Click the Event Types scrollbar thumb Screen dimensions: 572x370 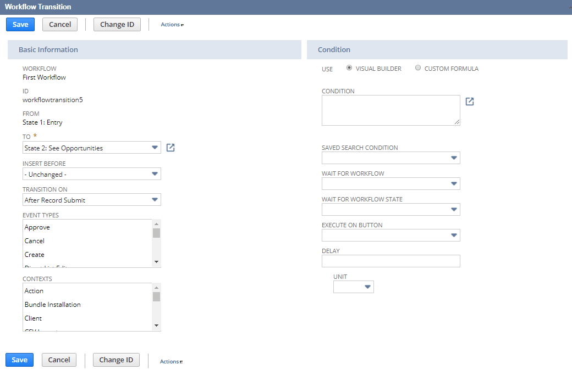click(x=157, y=233)
